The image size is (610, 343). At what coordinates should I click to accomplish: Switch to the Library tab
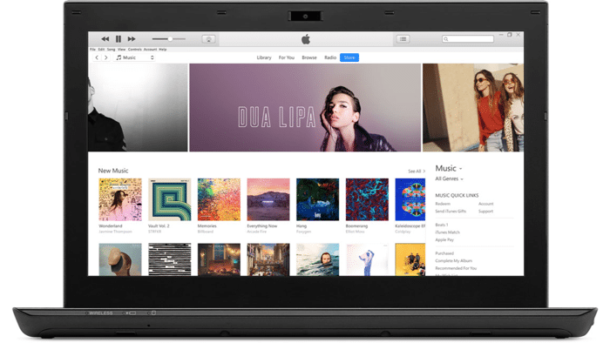click(264, 57)
